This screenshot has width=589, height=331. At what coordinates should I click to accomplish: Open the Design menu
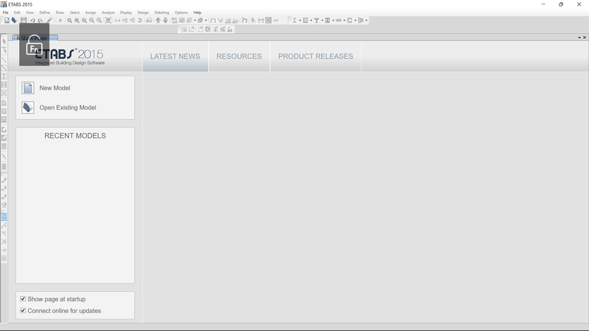coord(143,13)
